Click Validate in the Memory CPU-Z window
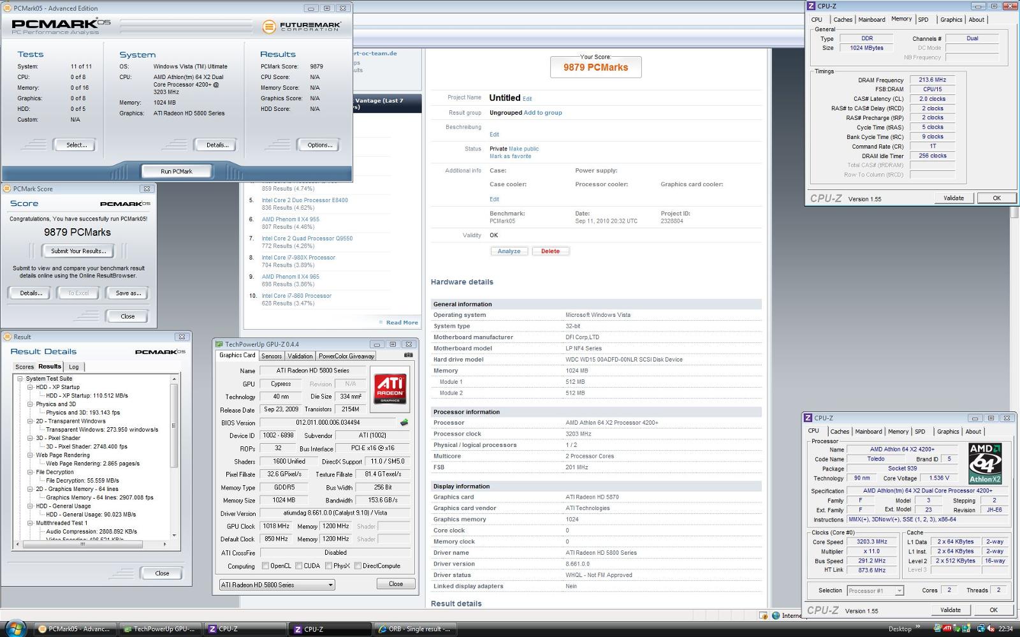1020x637 pixels. (x=954, y=198)
